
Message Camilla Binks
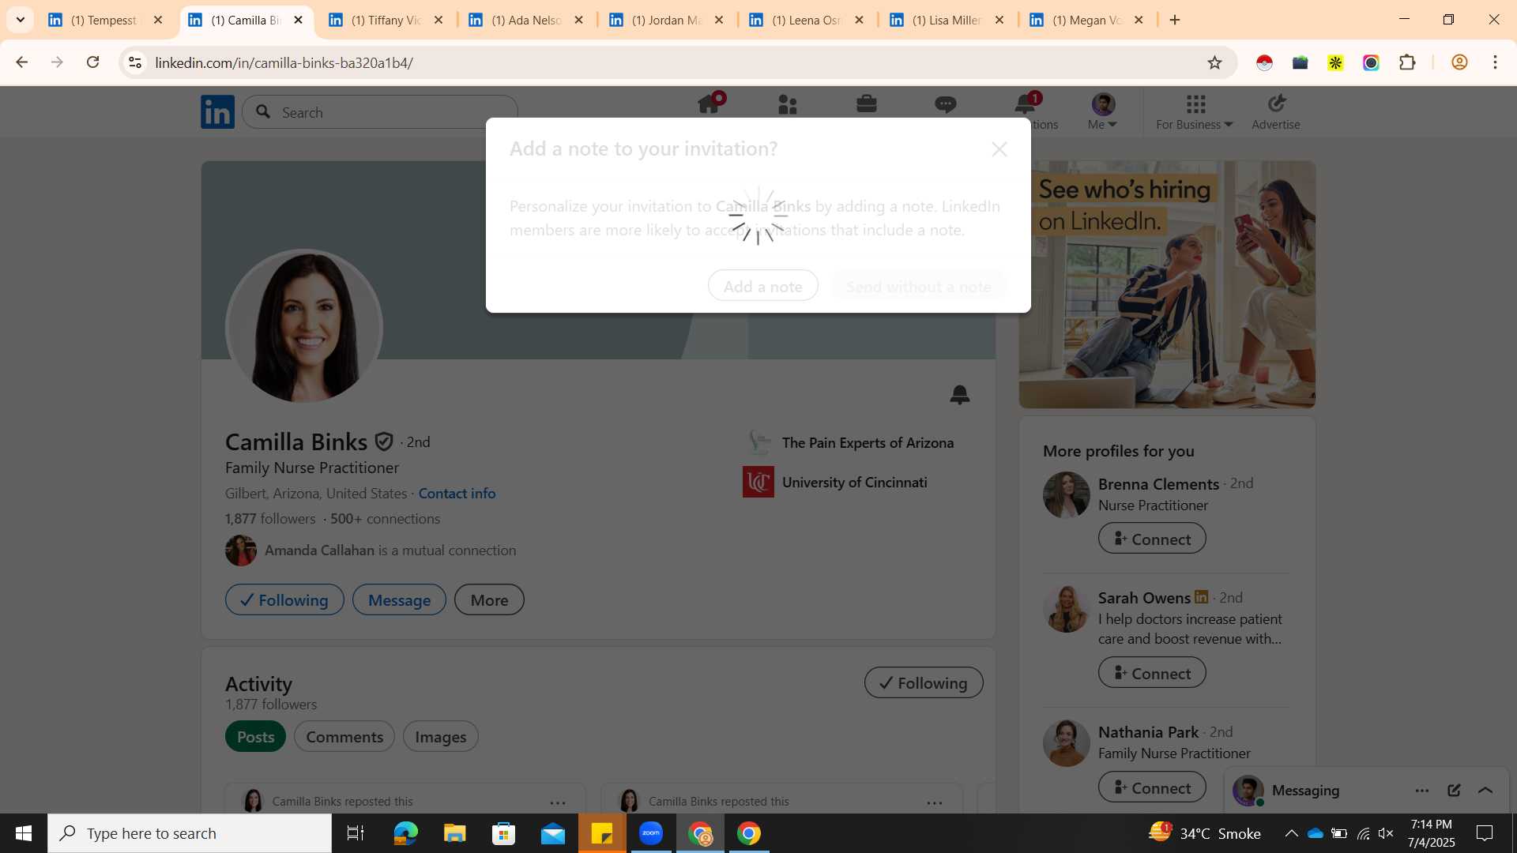pos(399,599)
